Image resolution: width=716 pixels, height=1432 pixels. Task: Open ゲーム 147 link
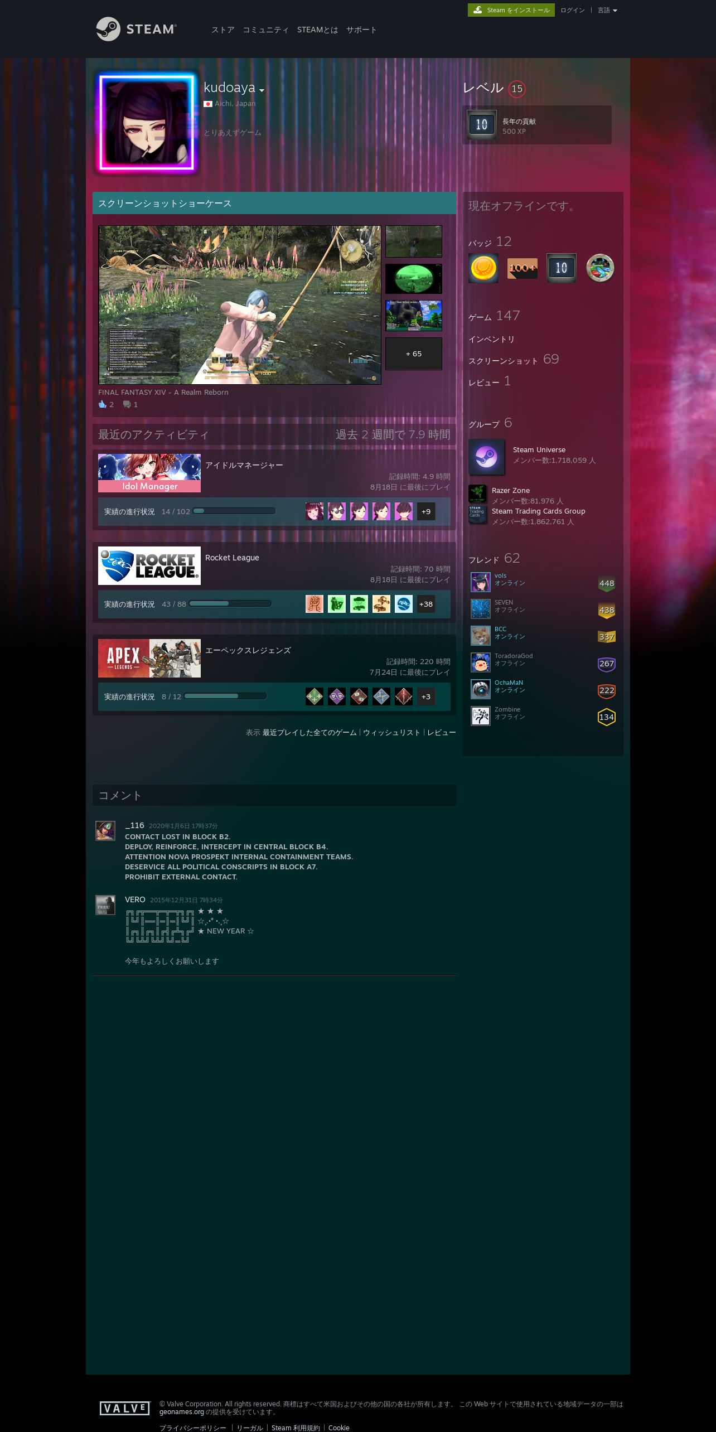pos(494,316)
